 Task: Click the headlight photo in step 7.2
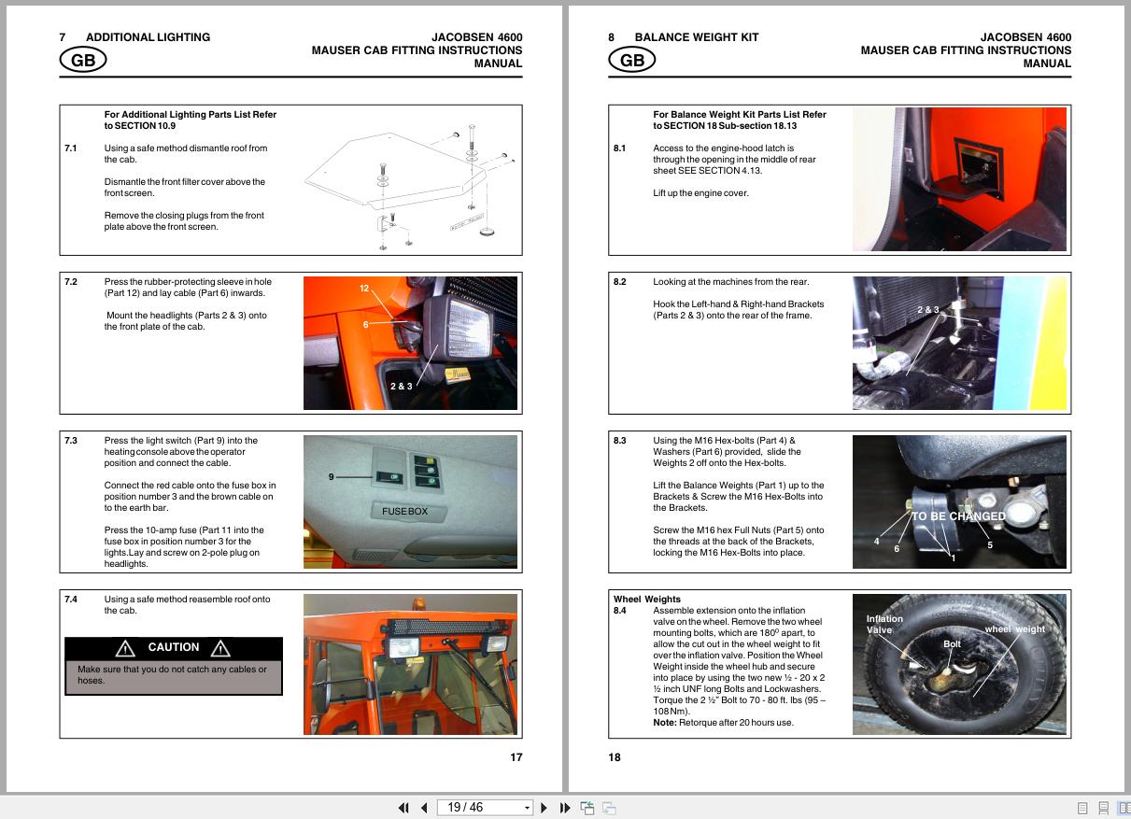pos(410,343)
